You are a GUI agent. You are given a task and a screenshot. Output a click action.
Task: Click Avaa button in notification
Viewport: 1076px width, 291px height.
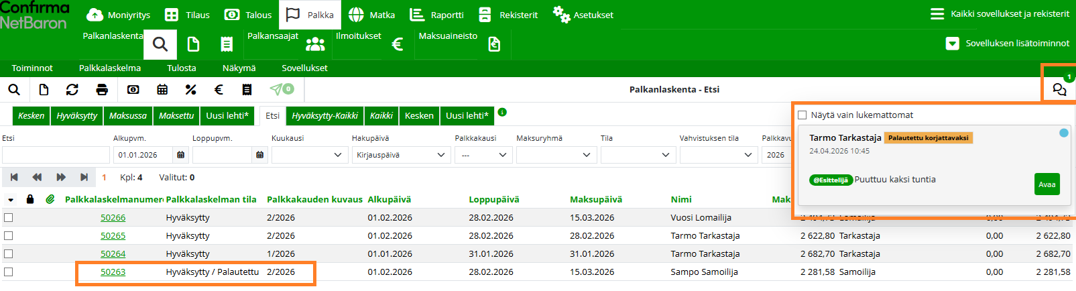[x=1047, y=184]
